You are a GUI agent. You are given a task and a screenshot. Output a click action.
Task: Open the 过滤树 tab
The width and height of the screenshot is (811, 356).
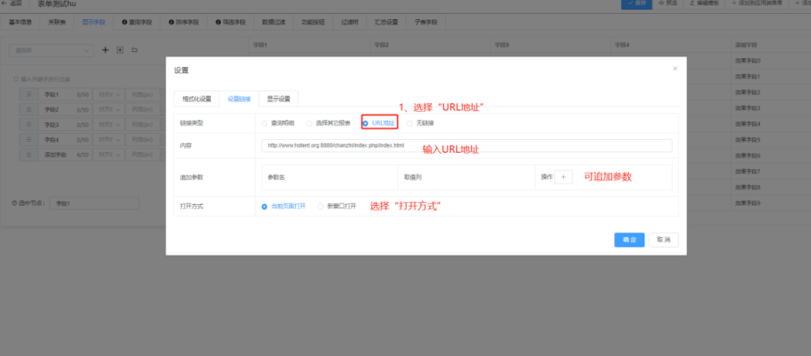350,23
